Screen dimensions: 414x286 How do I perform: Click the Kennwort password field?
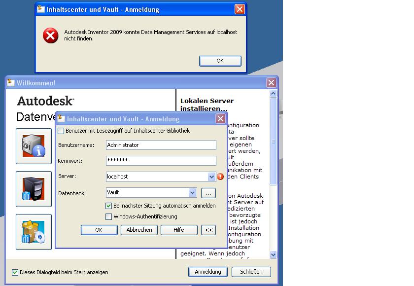click(x=161, y=161)
